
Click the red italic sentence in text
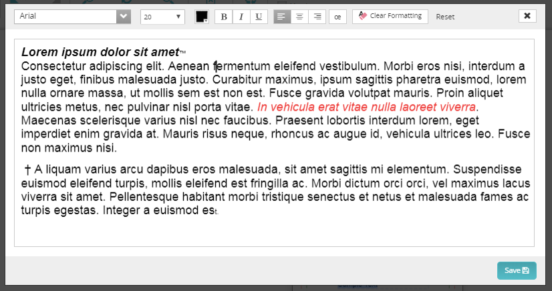tap(367, 107)
